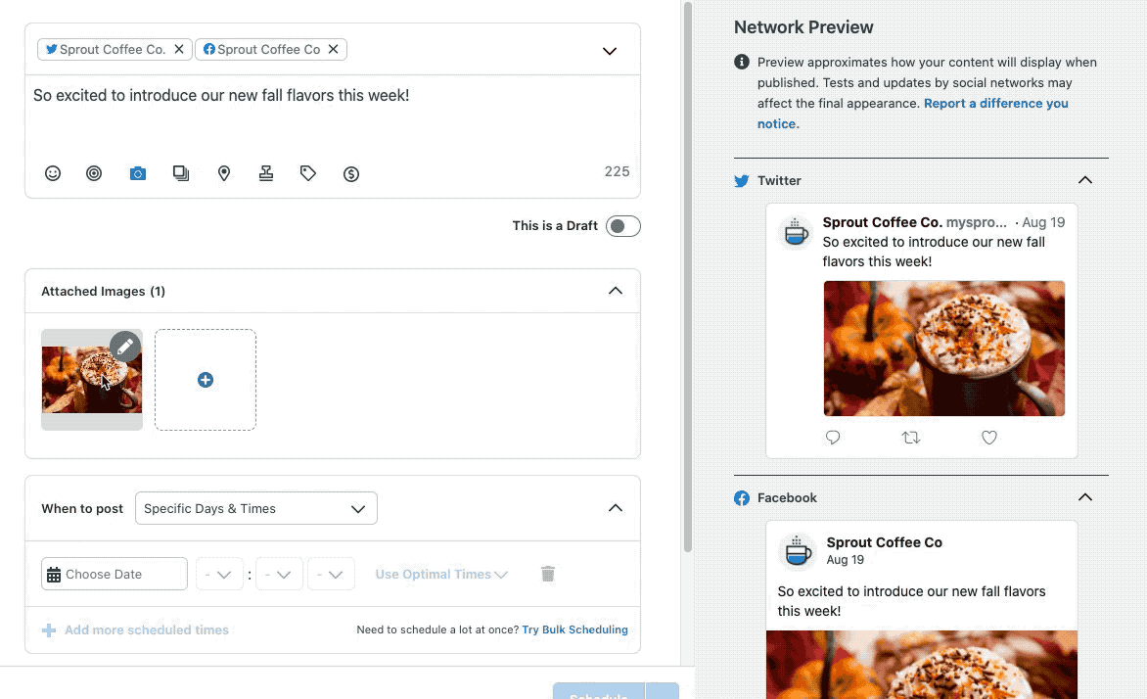Select the camera icon to attach media

click(137, 173)
